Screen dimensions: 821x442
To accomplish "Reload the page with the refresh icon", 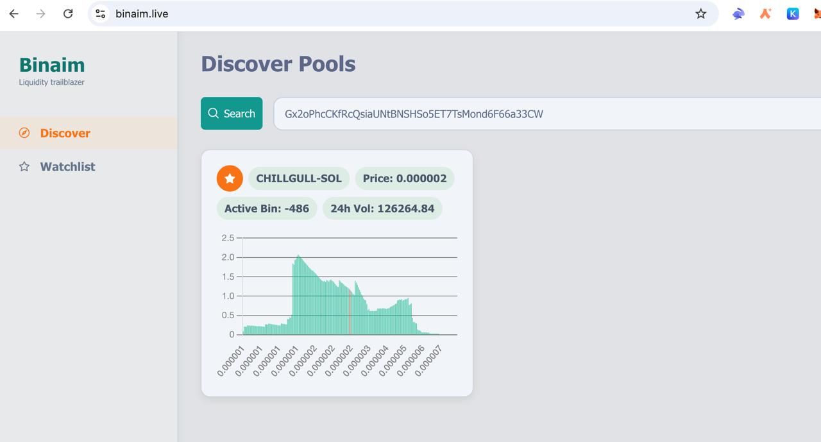I will pyautogui.click(x=68, y=13).
